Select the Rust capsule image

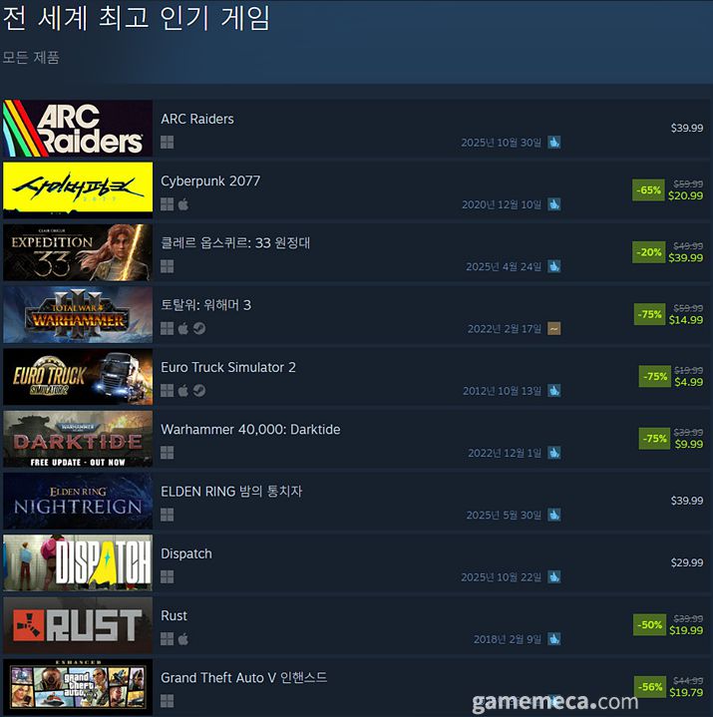coord(78,625)
